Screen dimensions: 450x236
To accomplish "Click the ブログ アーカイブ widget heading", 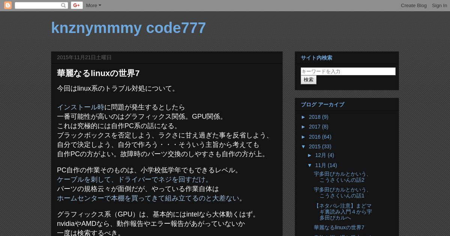I will [x=322, y=105].
